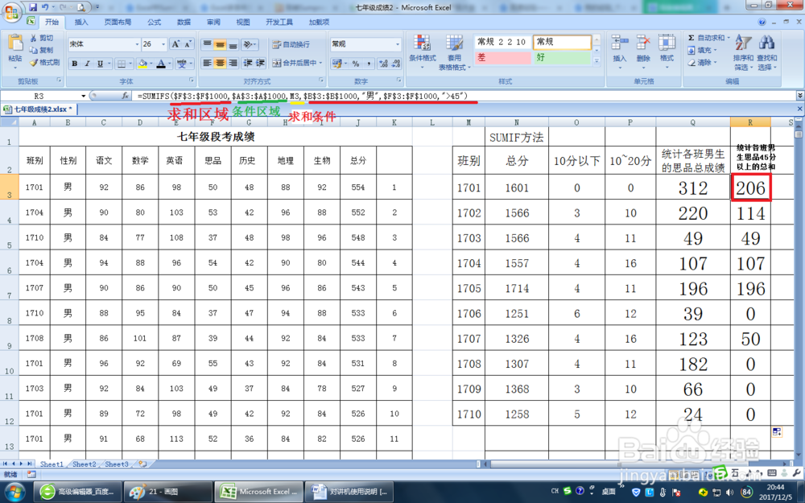Open the font color dropdown arrow
The height and width of the screenshot is (503, 805).
coord(169,63)
